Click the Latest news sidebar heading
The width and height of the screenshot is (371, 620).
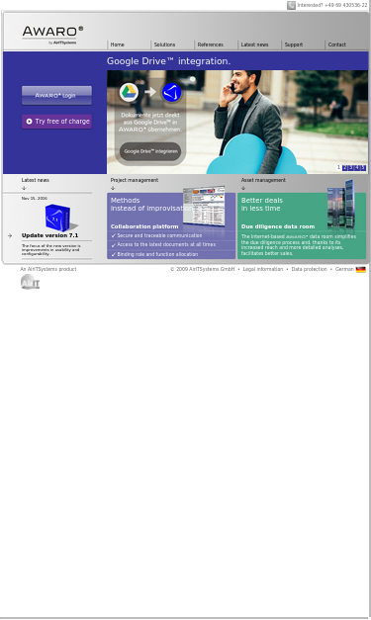click(x=36, y=180)
